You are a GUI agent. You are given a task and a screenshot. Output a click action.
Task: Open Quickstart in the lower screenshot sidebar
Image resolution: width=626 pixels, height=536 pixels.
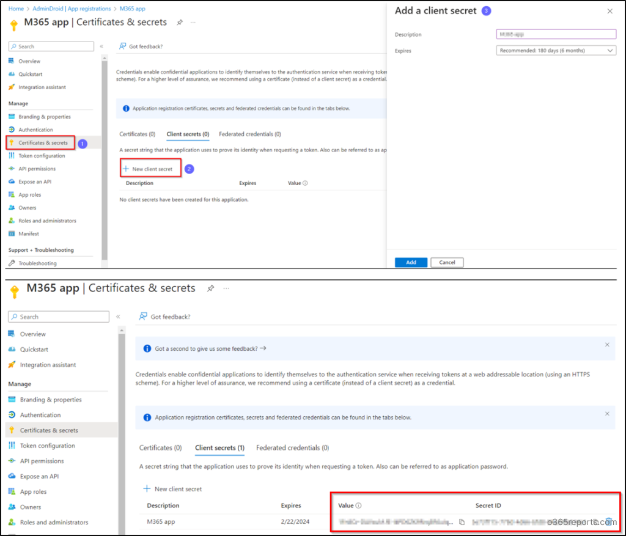[x=28, y=349]
